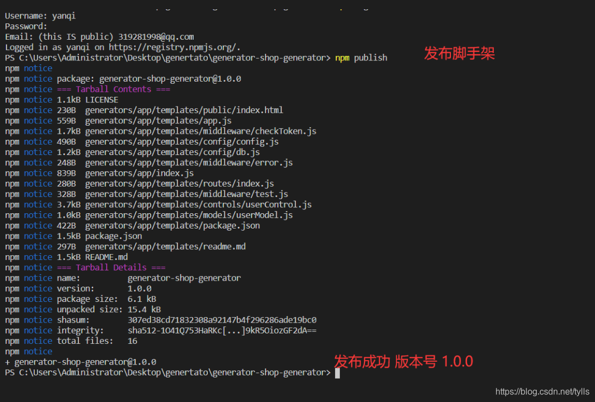
Task: Select the controls/userControl.js path
Action: pos(199,205)
